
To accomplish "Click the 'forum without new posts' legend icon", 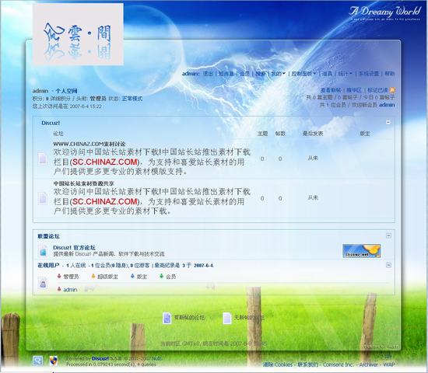I will pos(227,318).
